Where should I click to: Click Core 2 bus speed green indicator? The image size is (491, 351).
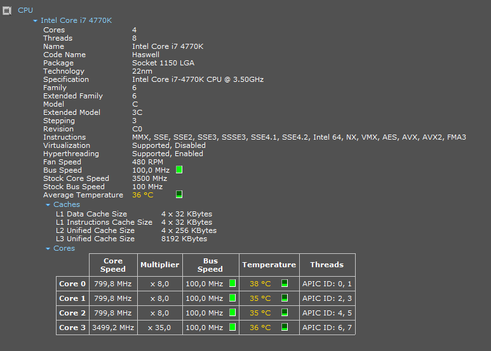point(232,312)
